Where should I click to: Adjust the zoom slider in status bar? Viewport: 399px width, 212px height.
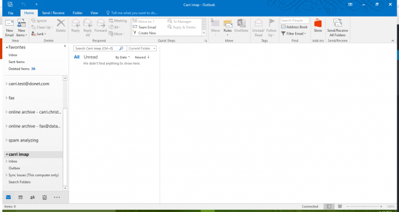(x=364, y=207)
